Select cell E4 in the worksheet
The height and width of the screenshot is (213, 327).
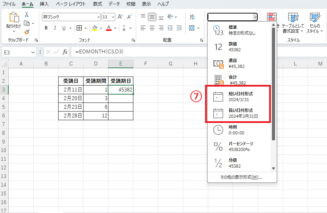[121, 98]
